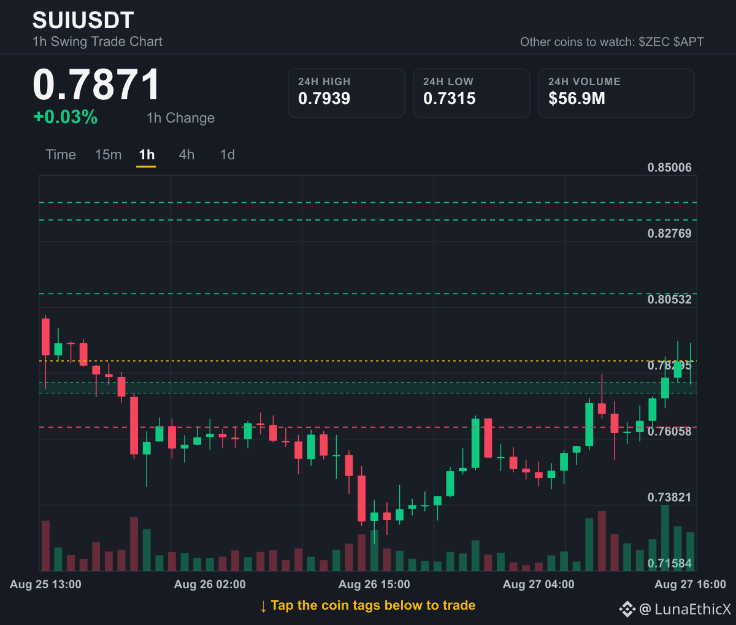Click the 24H HIGH card 0.7939
Viewport: 736px width, 625px height.
pyautogui.click(x=347, y=93)
